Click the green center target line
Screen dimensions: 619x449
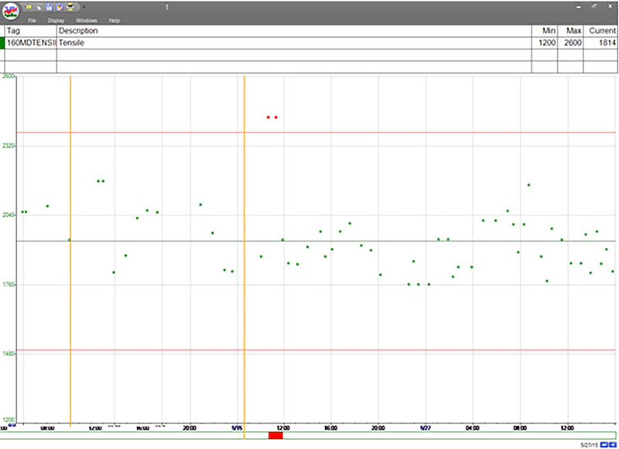pyautogui.click(x=316, y=241)
